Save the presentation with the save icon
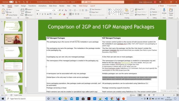179x101 pixels. (x=16, y=2)
